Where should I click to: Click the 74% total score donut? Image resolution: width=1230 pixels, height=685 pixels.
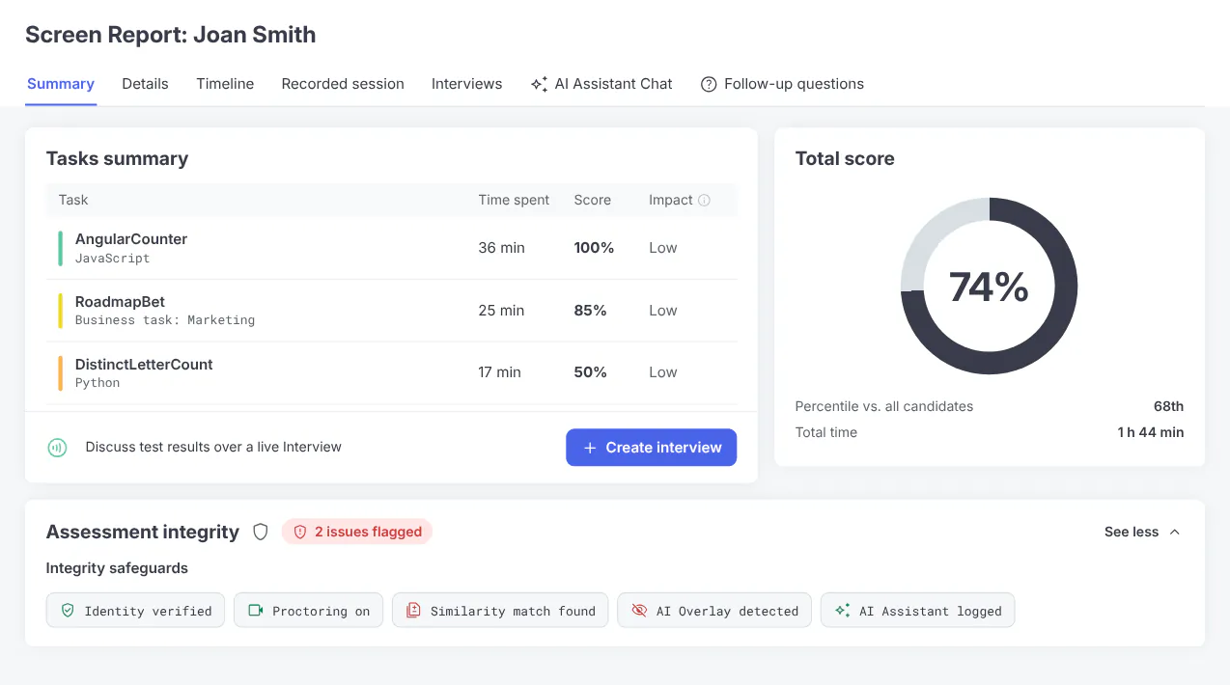[x=989, y=287]
